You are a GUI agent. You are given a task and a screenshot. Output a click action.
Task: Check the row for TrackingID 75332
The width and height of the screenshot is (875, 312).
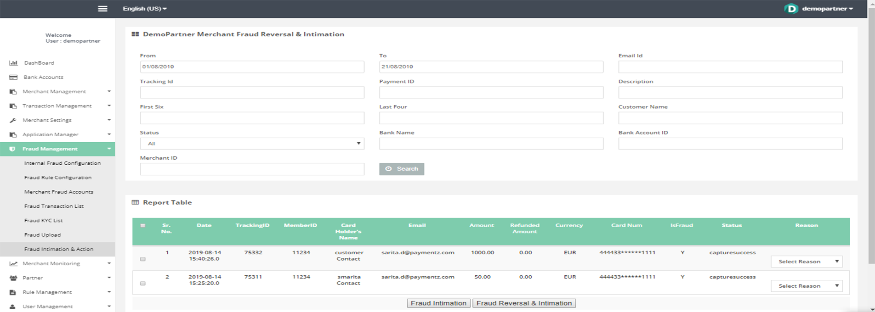point(143,259)
